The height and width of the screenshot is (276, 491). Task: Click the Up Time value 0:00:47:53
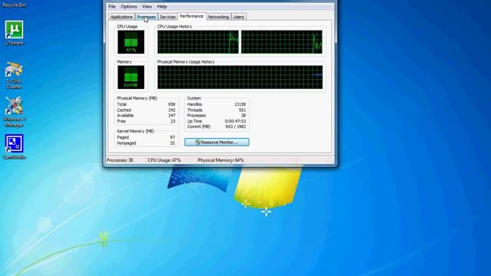pyautogui.click(x=236, y=121)
